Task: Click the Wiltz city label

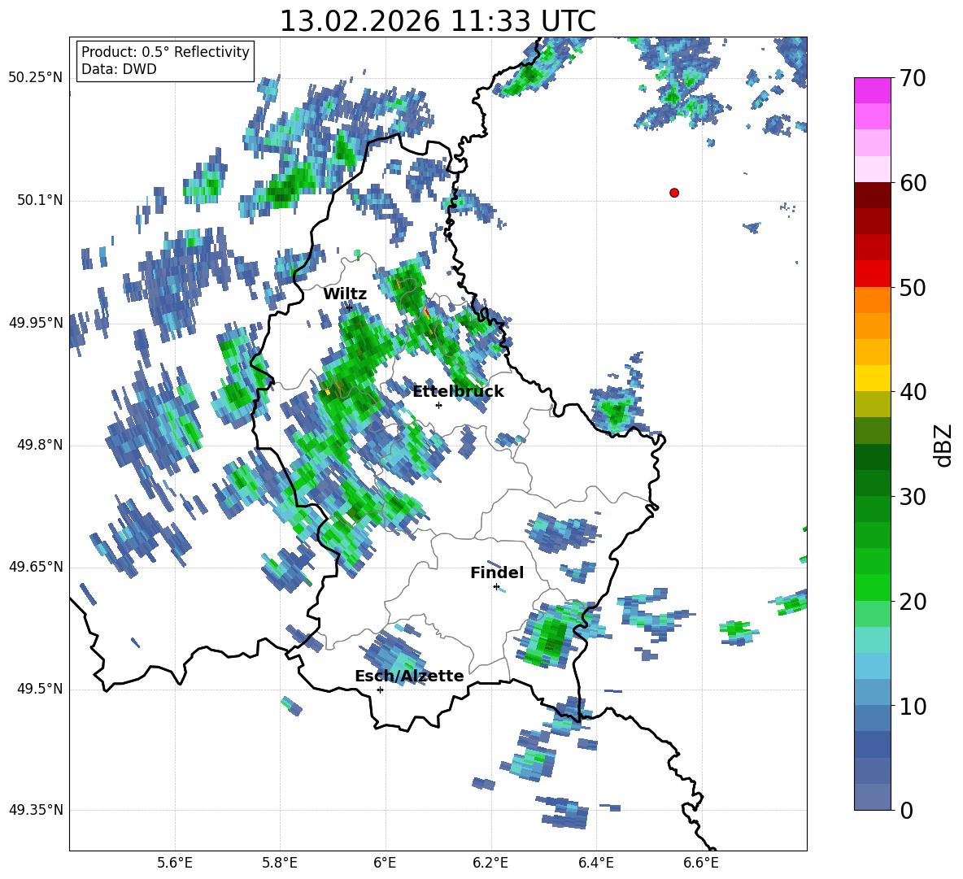Action: pyautogui.click(x=345, y=294)
